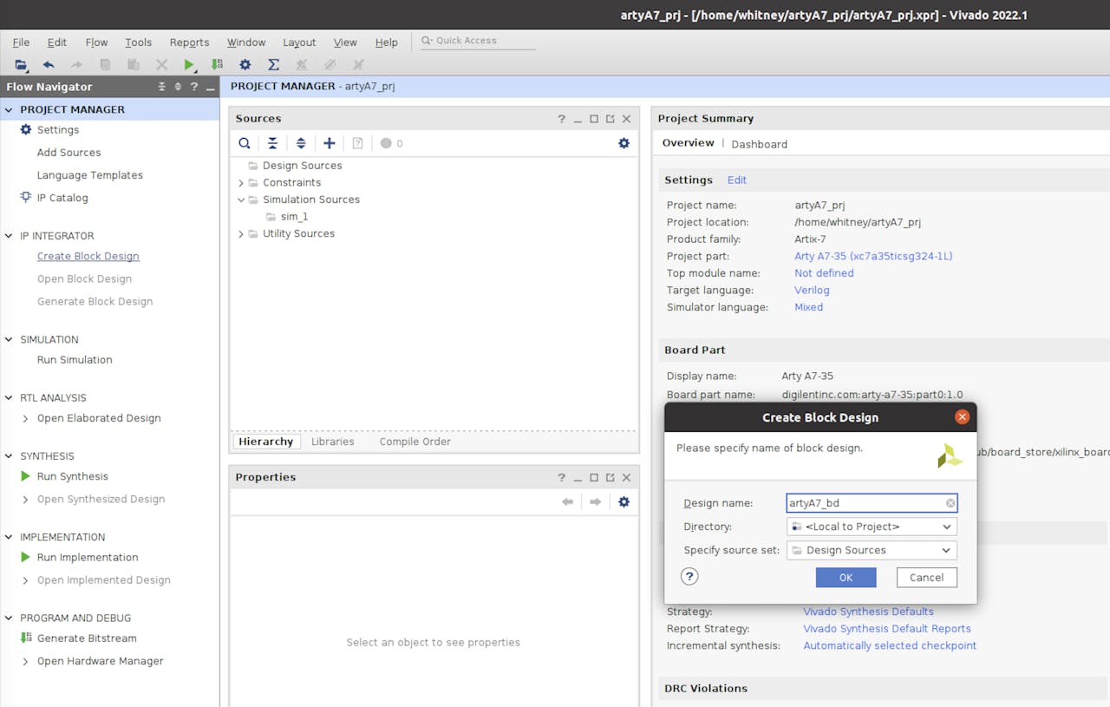
Task: Click Language Templates in Flow Navigator
Action: click(x=90, y=175)
